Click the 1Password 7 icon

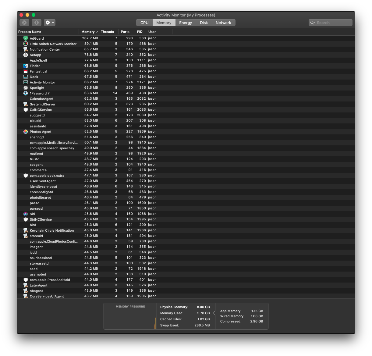[26, 93]
